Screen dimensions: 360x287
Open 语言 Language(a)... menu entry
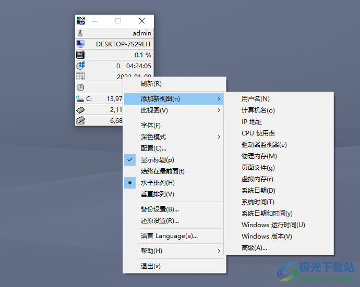coord(174,236)
